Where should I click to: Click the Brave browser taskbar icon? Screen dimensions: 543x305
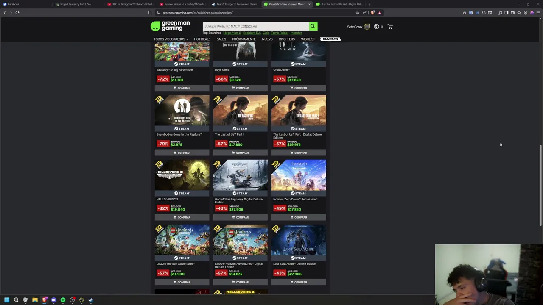[x=44, y=300]
